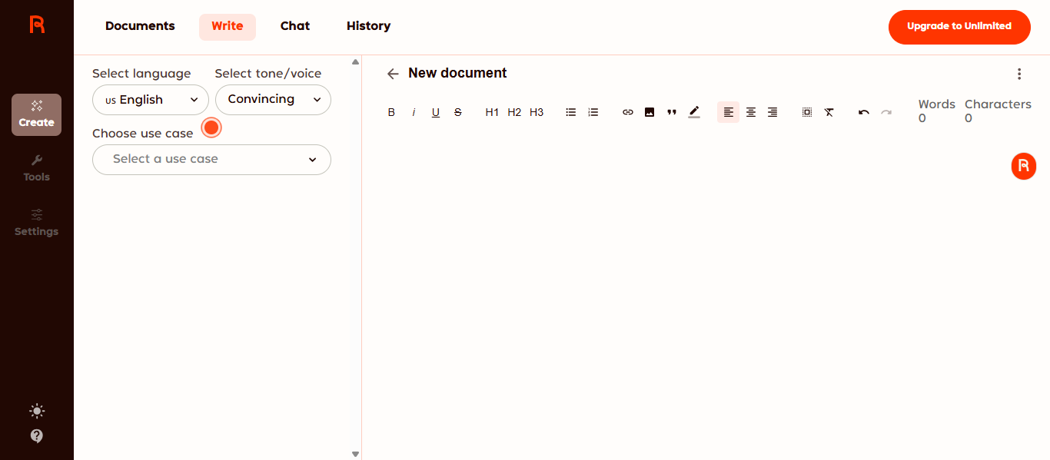Click the undo arrow icon
Viewport: 1050px width, 460px height.
(864, 112)
